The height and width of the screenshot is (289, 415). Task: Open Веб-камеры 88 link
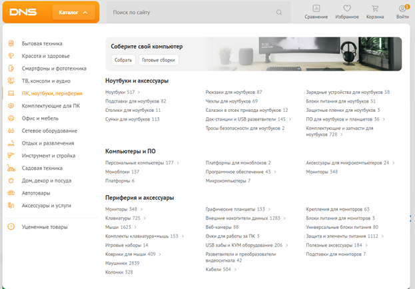tap(222, 227)
